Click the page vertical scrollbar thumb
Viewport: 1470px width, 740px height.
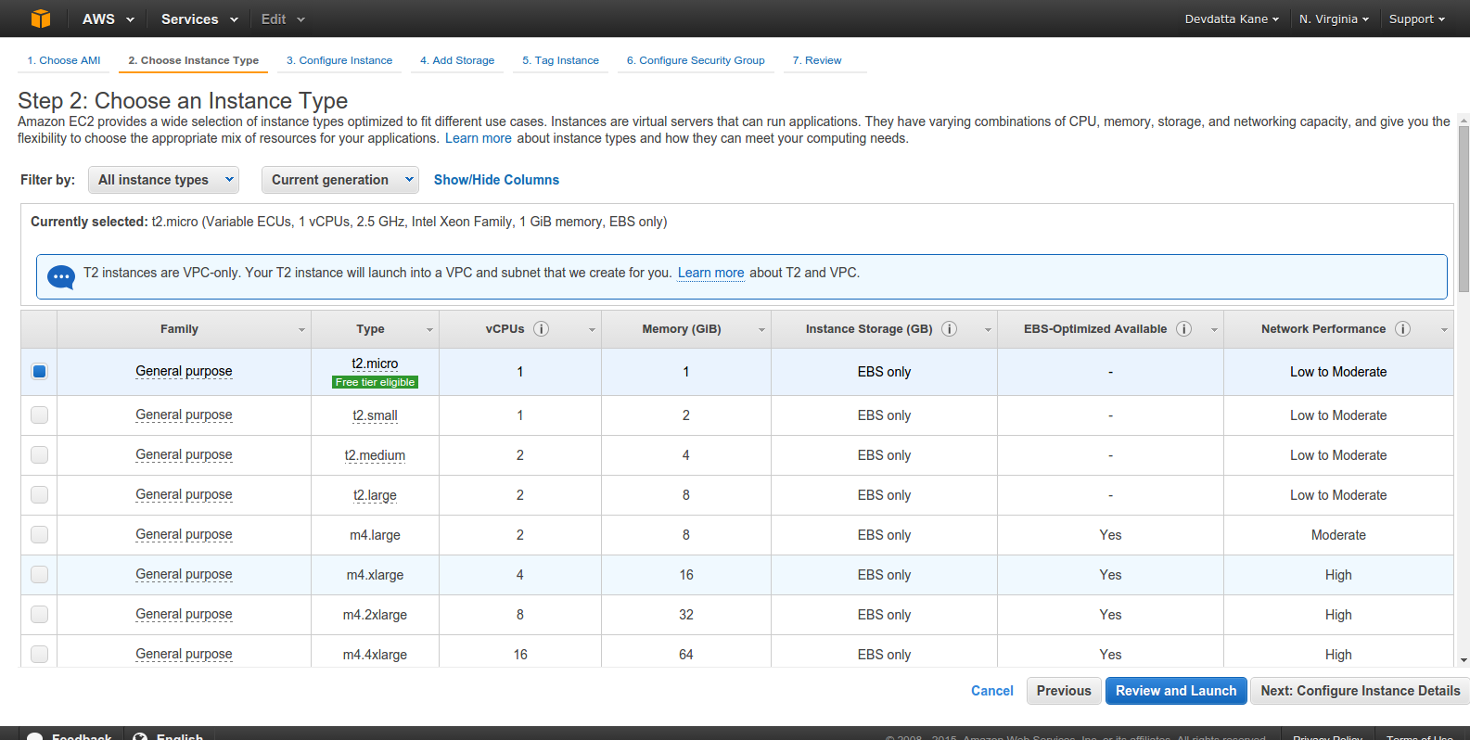pos(1464,209)
